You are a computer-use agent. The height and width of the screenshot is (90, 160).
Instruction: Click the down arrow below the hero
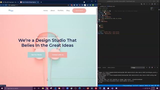click(x=47, y=79)
